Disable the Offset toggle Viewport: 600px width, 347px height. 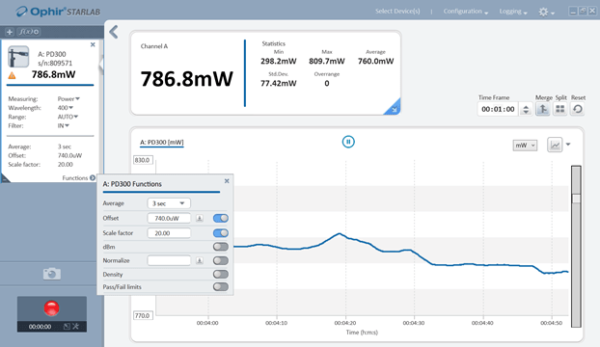tap(221, 218)
